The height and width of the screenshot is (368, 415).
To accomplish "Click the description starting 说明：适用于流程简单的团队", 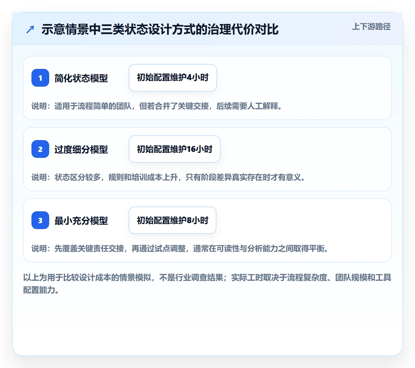I will pyautogui.click(x=157, y=106).
